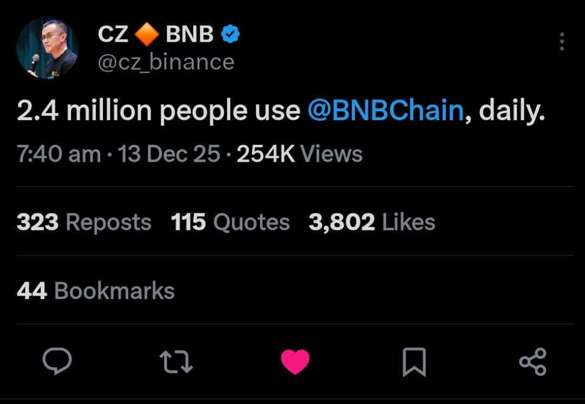This screenshot has height=404, width=585.
Task: Unlike the tweet via pink heart
Action: pyautogui.click(x=295, y=361)
